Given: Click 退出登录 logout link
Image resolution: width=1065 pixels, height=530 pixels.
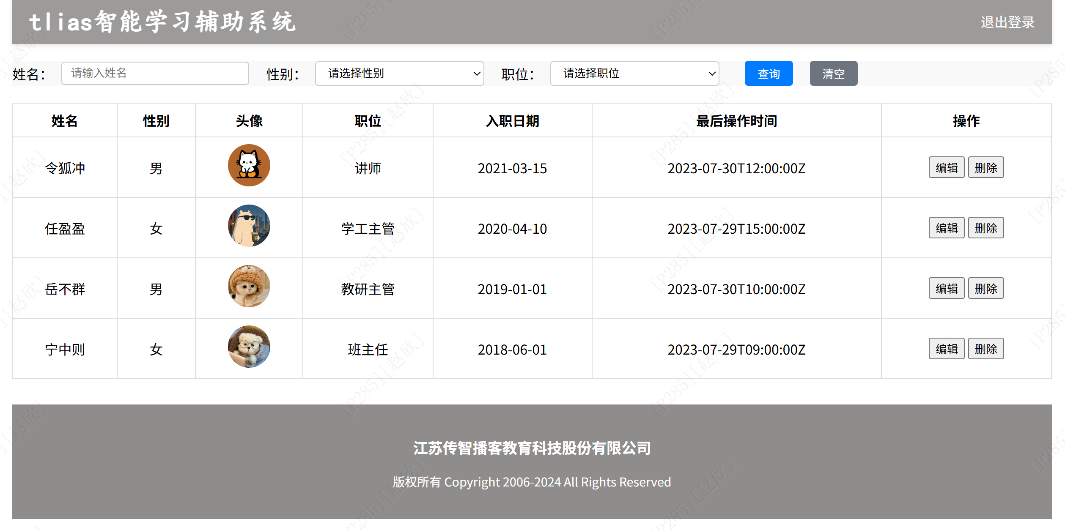Looking at the screenshot, I should point(1007,22).
